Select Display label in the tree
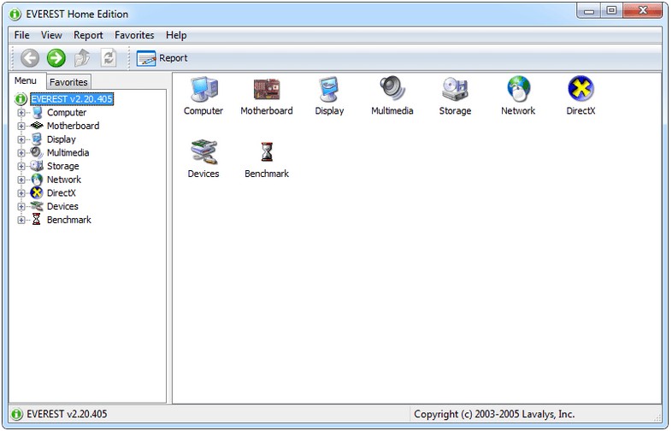Viewport: 672px width, 431px height. point(62,139)
